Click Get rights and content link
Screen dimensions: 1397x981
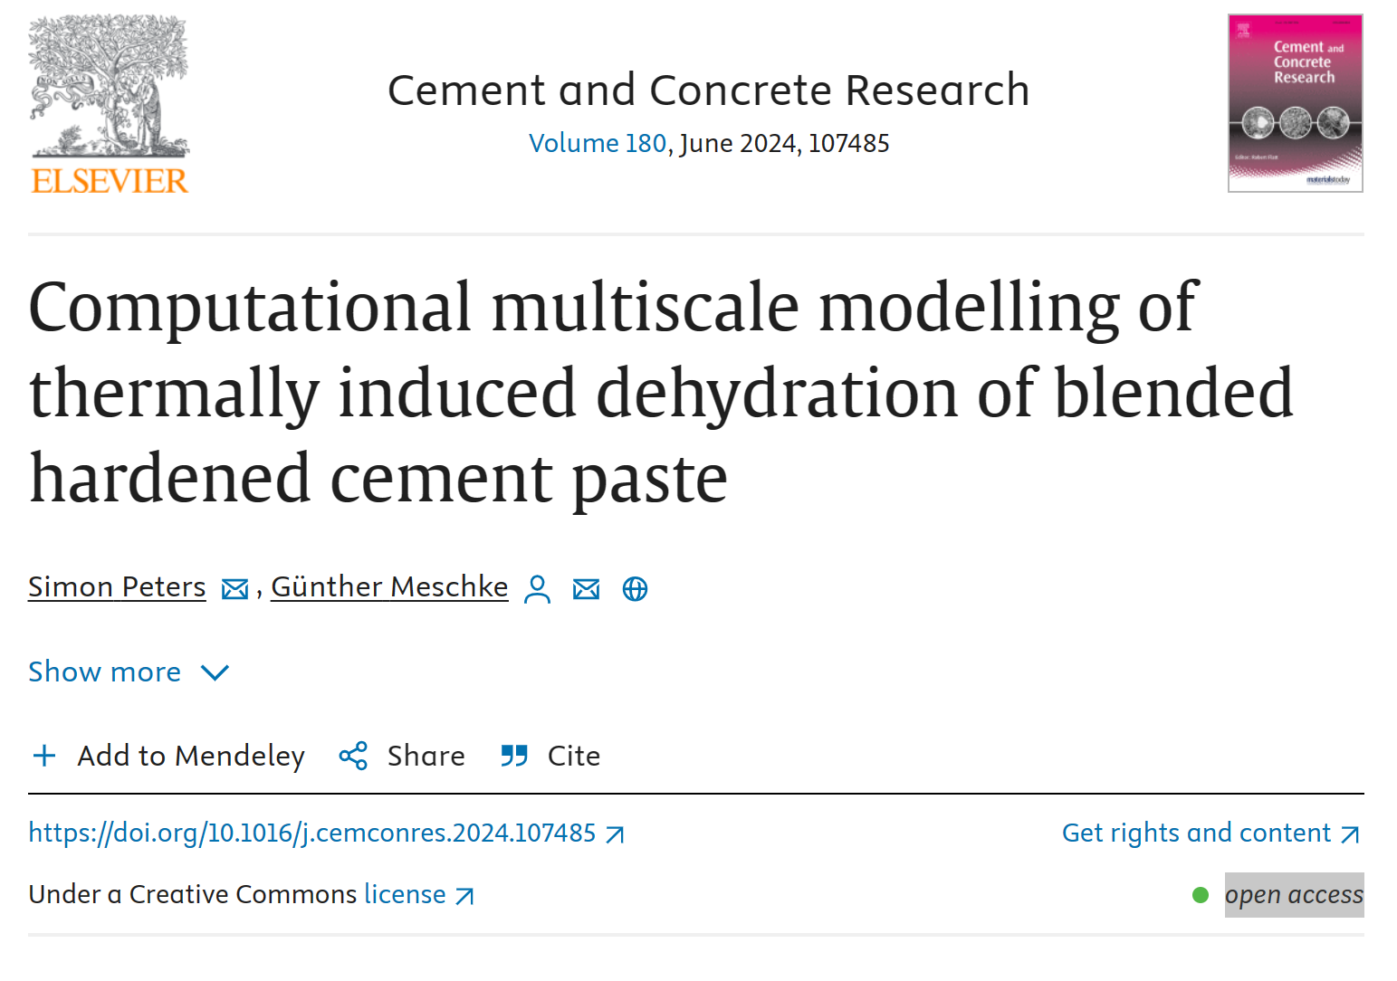pyautogui.click(x=1197, y=833)
